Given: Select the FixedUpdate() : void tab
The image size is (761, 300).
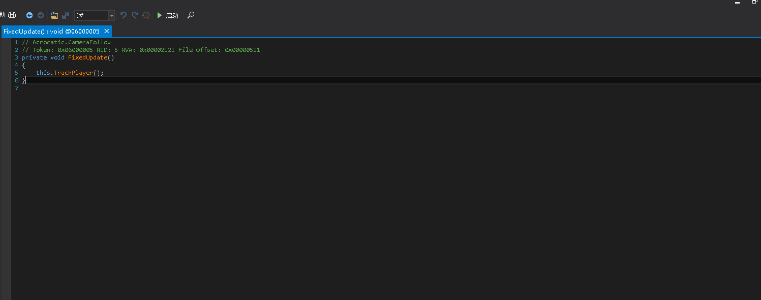Looking at the screenshot, I should pyautogui.click(x=51, y=31).
